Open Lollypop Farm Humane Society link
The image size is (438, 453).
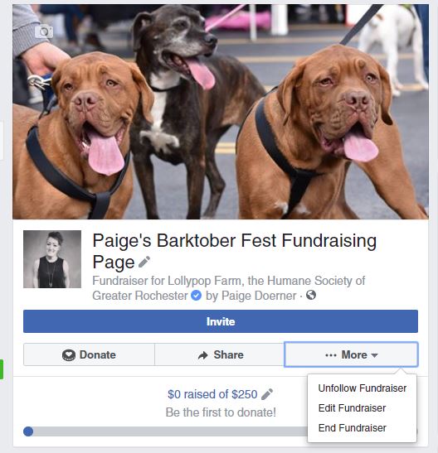click(x=229, y=288)
